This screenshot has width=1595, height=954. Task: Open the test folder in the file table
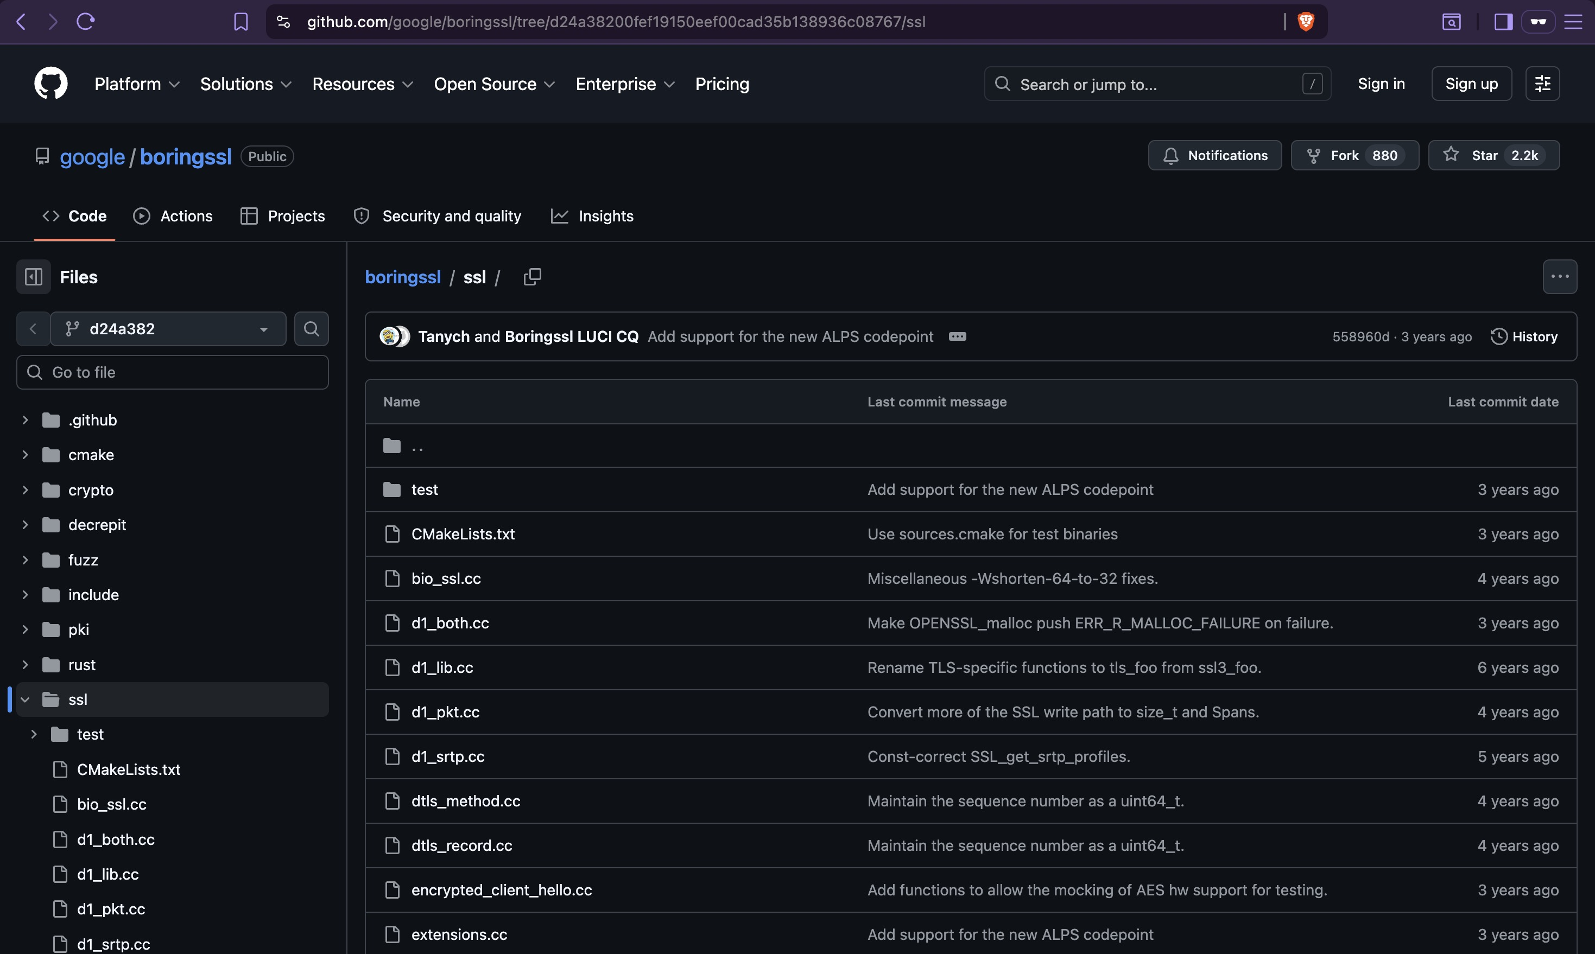[425, 490]
